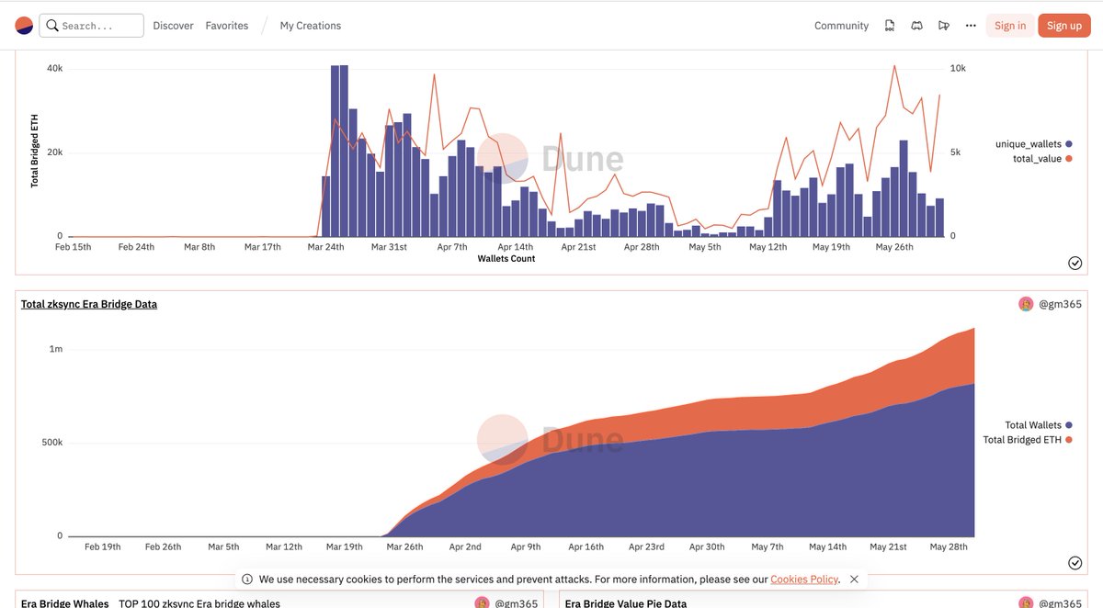Click gm365 avatar on Era Bridge Whales panel
This screenshot has height=608, width=1103.
[x=483, y=603]
